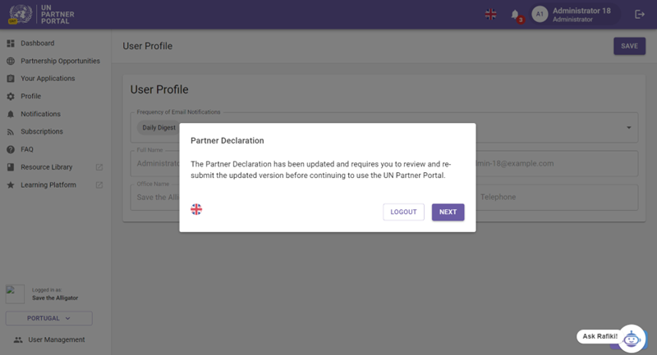Click the UN Partner Portal logo
Image resolution: width=657 pixels, height=355 pixels.
pos(41,14)
